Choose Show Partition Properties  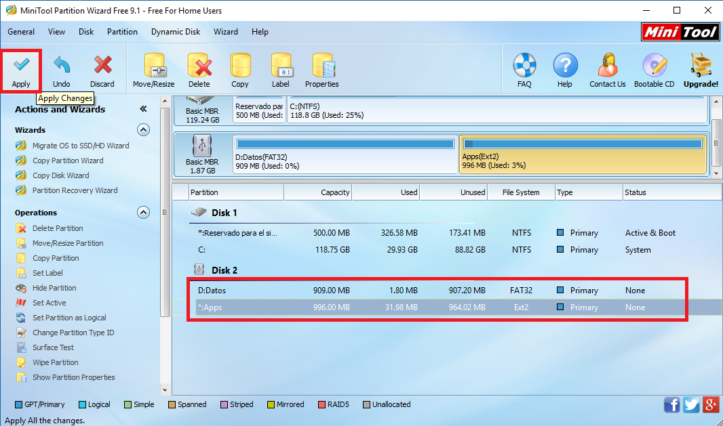[x=66, y=377]
